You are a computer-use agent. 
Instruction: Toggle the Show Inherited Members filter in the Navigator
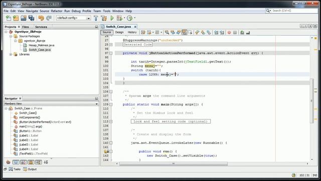8,162
